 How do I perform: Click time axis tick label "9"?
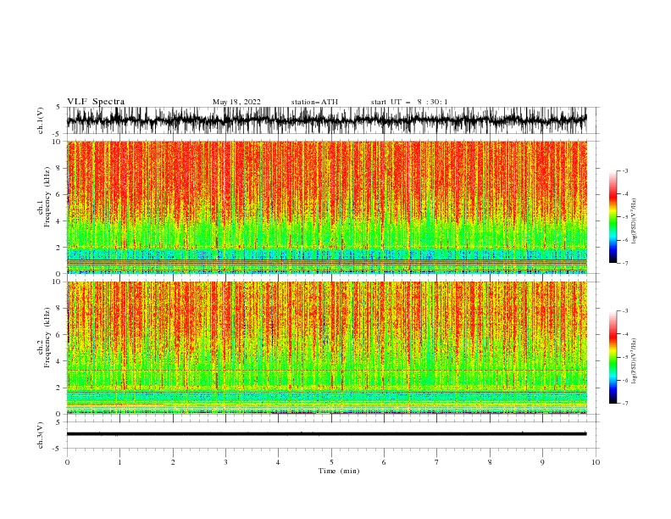coord(542,462)
